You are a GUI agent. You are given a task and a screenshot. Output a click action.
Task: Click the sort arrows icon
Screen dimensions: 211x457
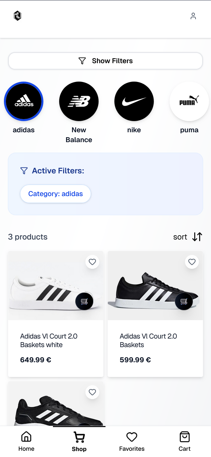pos(197,237)
